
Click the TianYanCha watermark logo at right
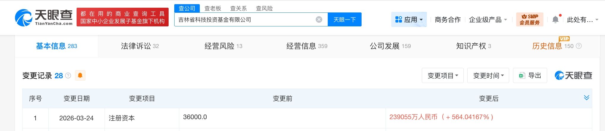pos(573,76)
